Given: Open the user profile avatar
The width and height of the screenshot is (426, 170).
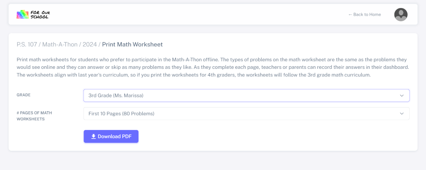Looking at the screenshot, I should pos(400,14).
